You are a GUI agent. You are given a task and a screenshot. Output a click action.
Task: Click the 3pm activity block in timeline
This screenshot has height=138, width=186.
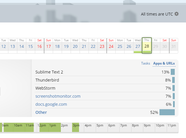[76, 127]
